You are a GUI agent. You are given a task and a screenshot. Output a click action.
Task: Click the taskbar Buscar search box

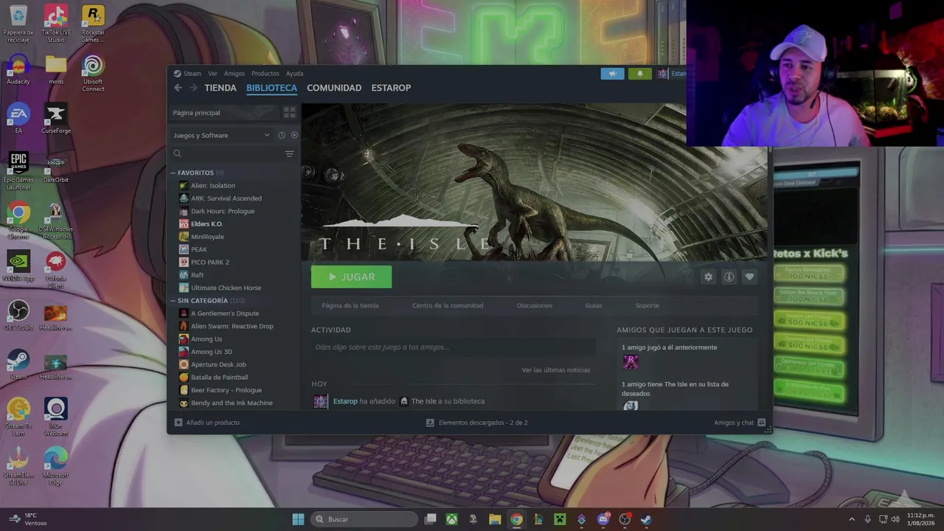pyautogui.click(x=364, y=519)
